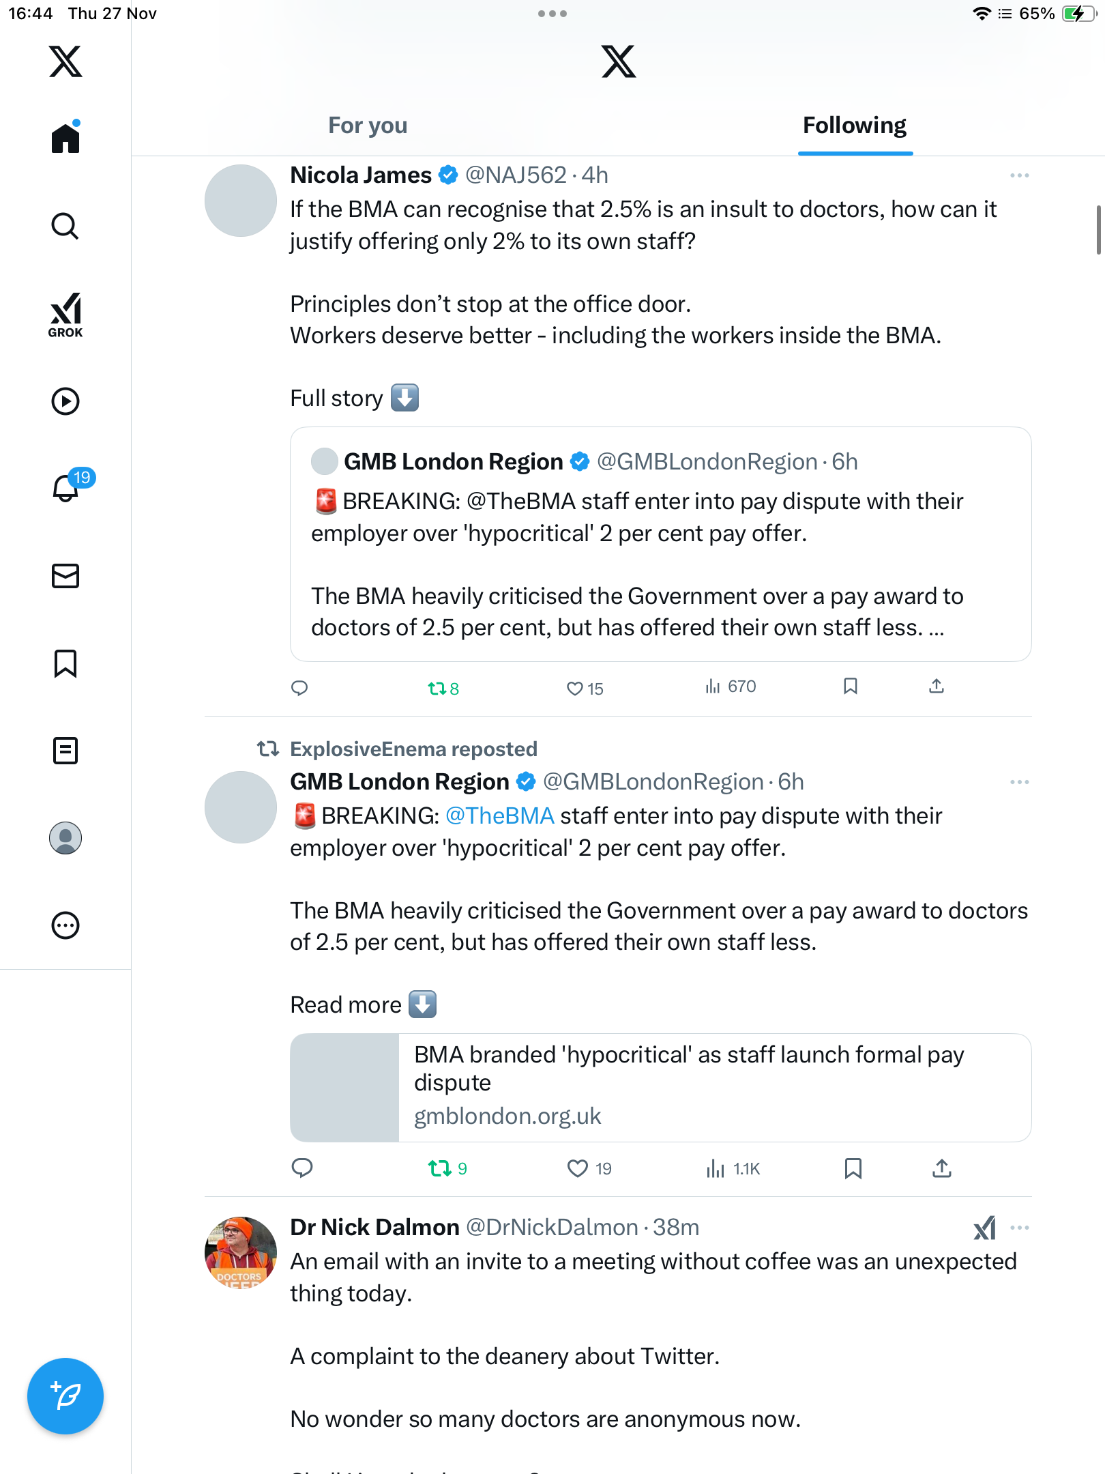Open Grok from the sidebar

[x=65, y=315]
